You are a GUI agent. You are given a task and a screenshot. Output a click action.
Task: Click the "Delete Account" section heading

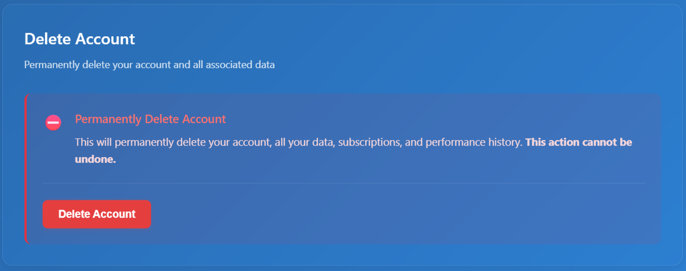tap(80, 39)
